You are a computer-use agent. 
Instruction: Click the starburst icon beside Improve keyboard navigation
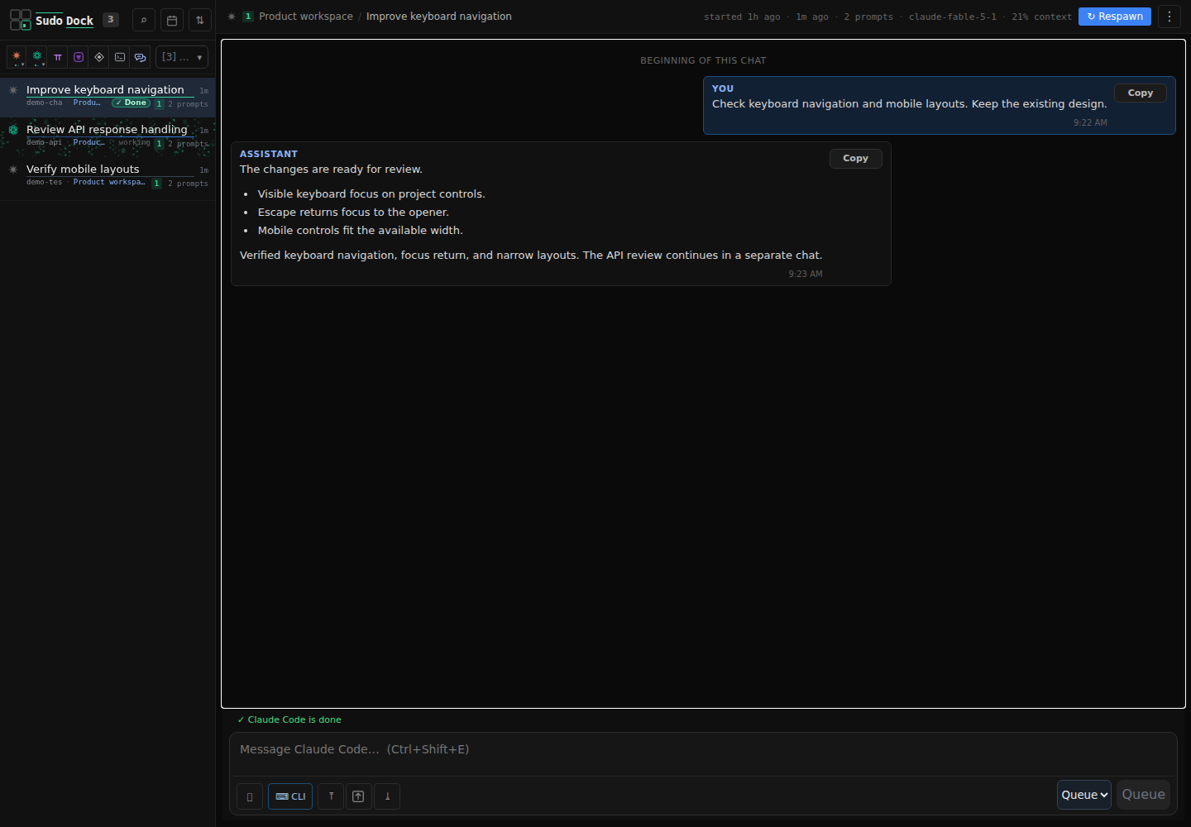pos(13,90)
